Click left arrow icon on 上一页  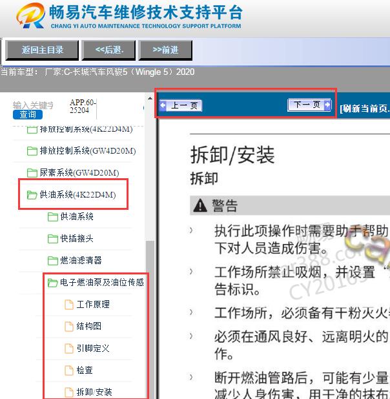click(163, 105)
